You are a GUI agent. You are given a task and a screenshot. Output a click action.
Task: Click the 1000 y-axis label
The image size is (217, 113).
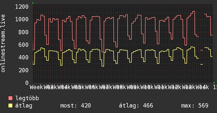(x=22, y=19)
